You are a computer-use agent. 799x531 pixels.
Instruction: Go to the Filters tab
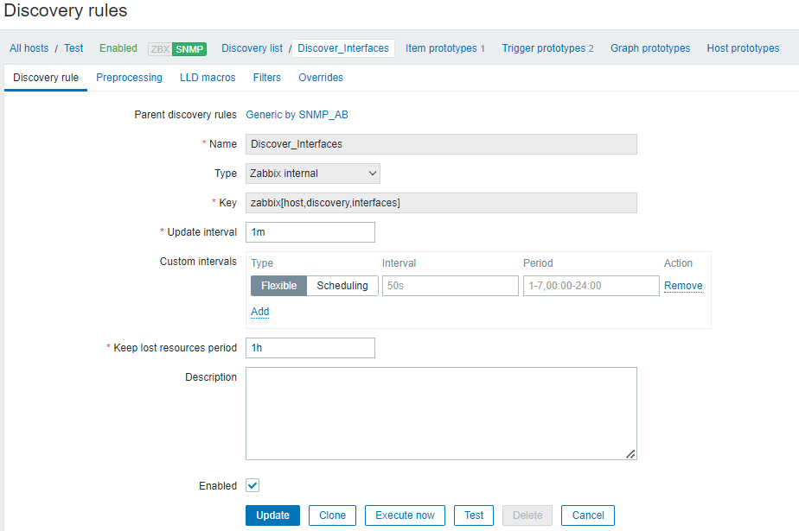(267, 78)
